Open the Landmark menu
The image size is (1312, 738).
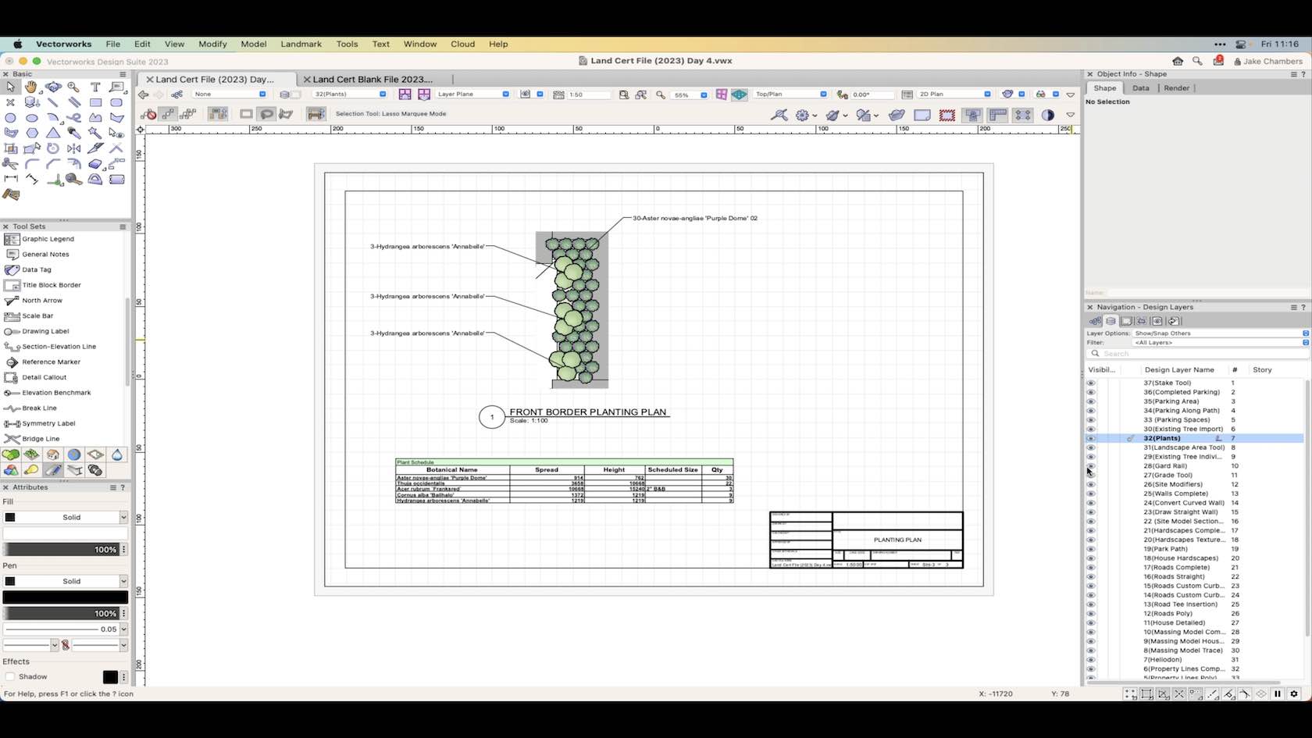click(301, 44)
